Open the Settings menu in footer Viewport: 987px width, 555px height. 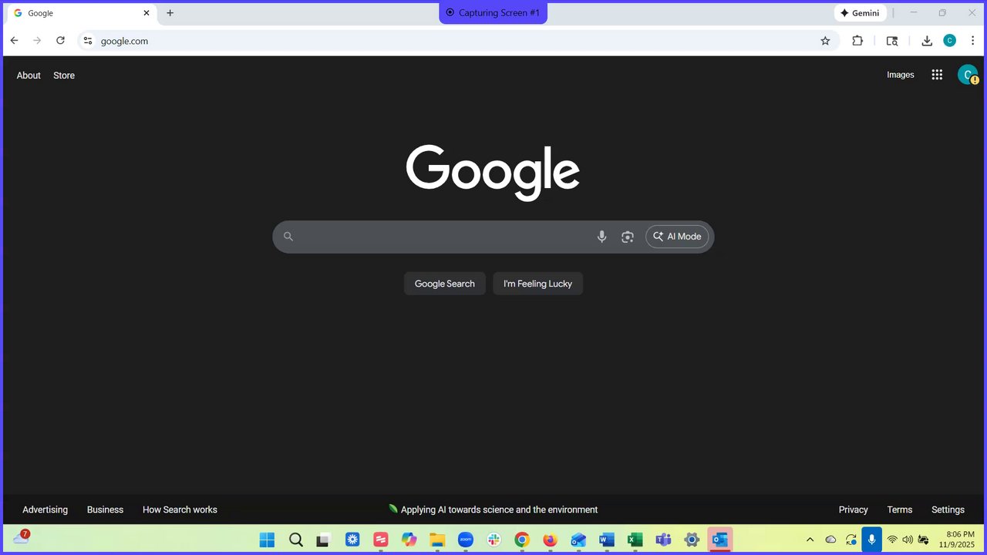(948, 510)
